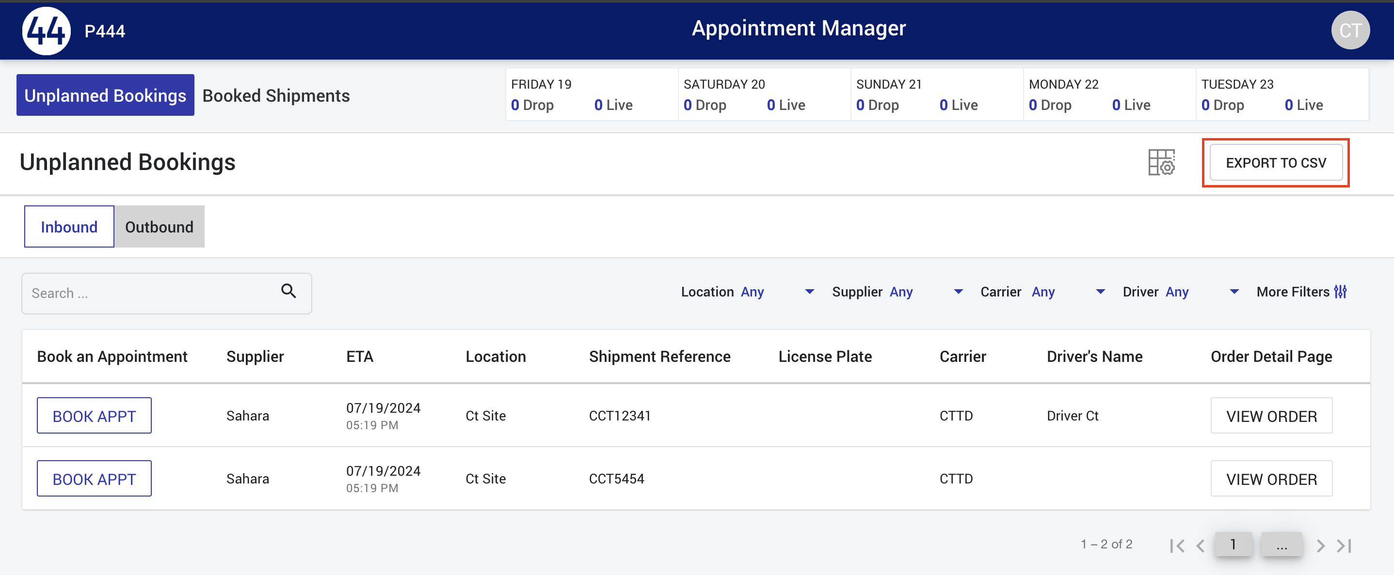The width and height of the screenshot is (1394, 575).
Task: Click the CCT12341 shipment reference cell
Action: tap(620, 416)
